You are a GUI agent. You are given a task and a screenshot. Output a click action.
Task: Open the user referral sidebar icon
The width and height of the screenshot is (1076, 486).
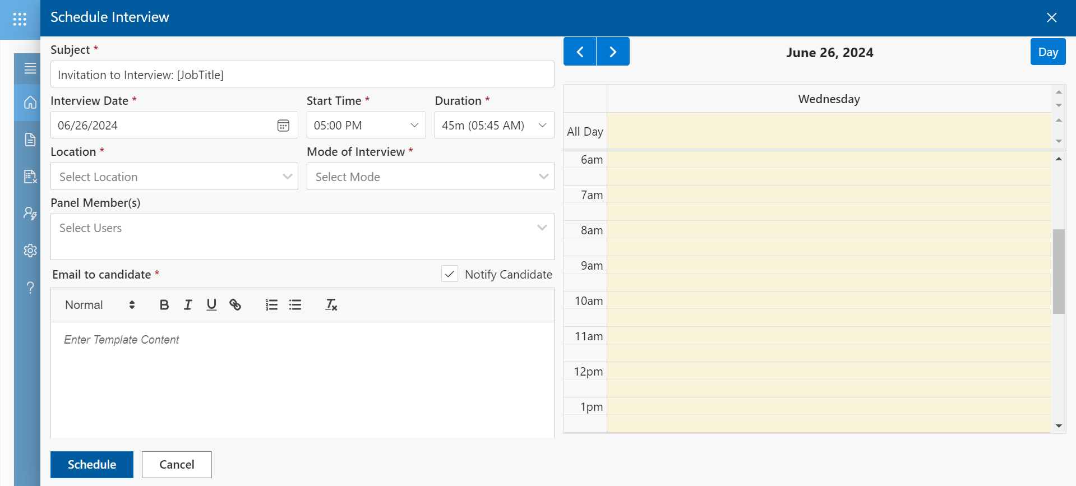point(30,214)
